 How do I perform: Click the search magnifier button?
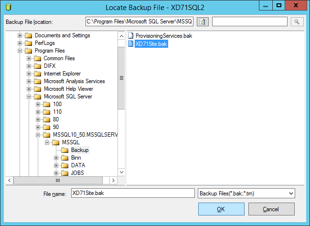(x=297, y=22)
